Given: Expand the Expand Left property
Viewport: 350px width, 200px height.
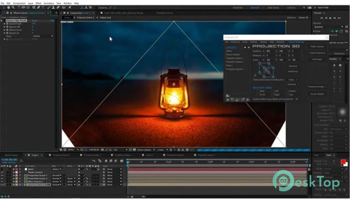Looking at the screenshot, I should click(x=4, y=27).
